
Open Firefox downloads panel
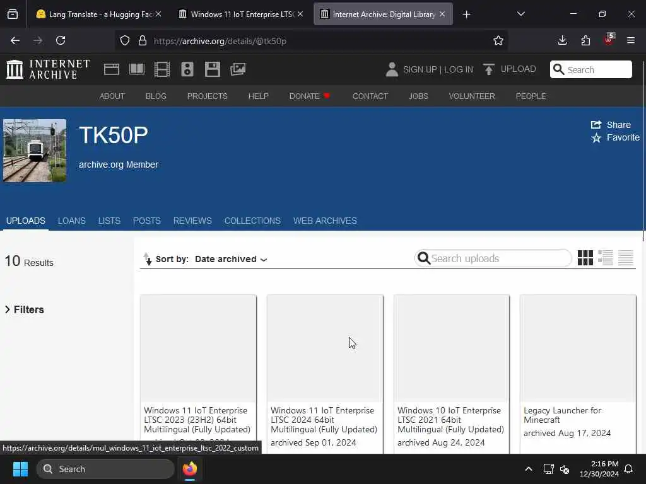coord(562,40)
